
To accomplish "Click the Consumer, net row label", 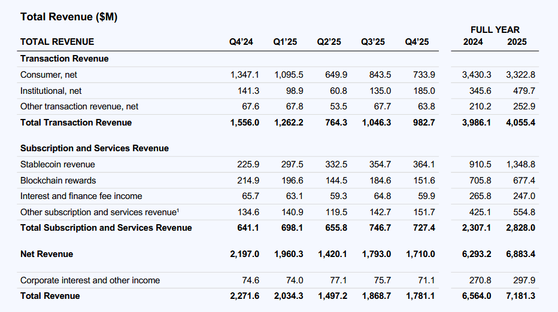I will click(48, 75).
